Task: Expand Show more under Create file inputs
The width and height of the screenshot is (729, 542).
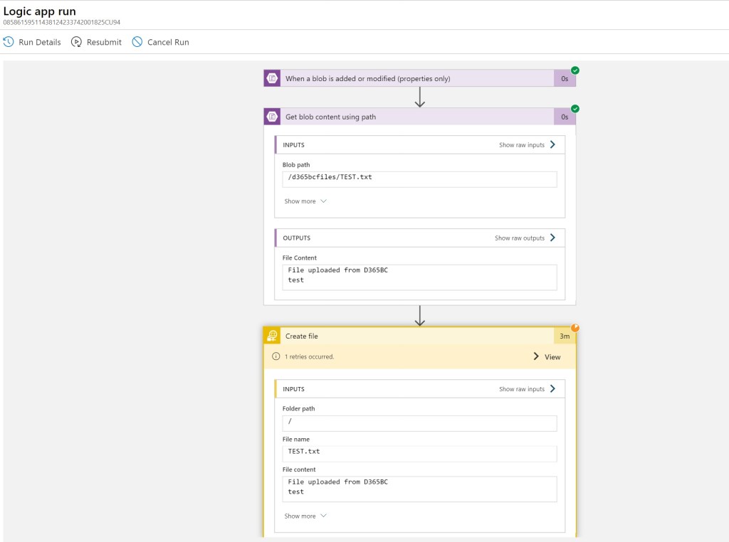Action: click(305, 516)
